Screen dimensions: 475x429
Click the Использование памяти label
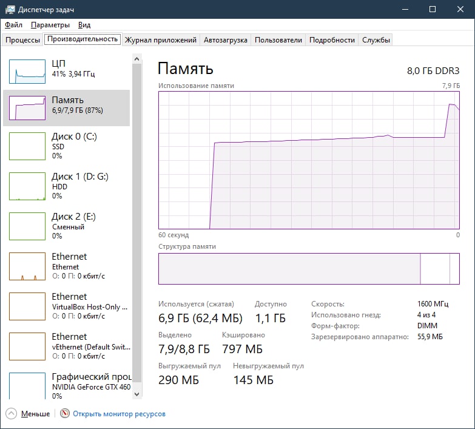196,86
